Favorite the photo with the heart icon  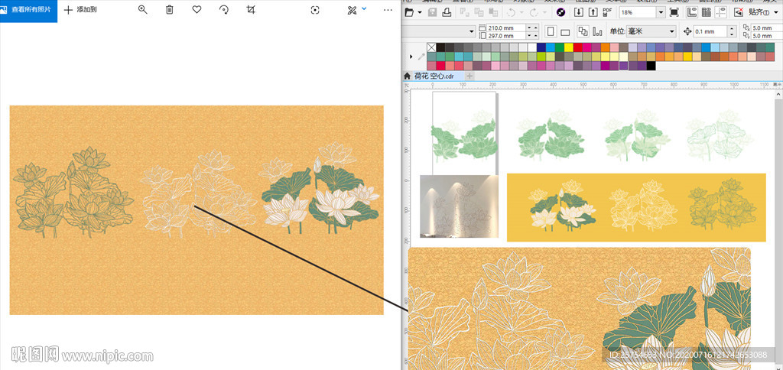tap(197, 10)
